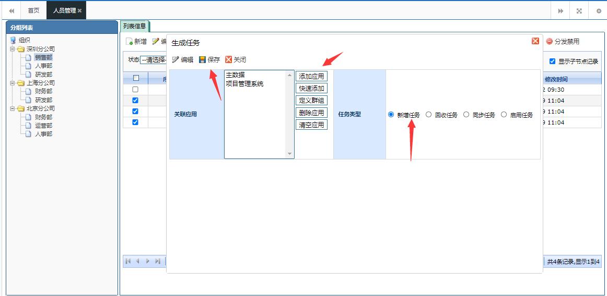Click the 深圳分公司 folder icon
Image resolution: width=607 pixels, height=296 pixels.
[x=21, y=49]
